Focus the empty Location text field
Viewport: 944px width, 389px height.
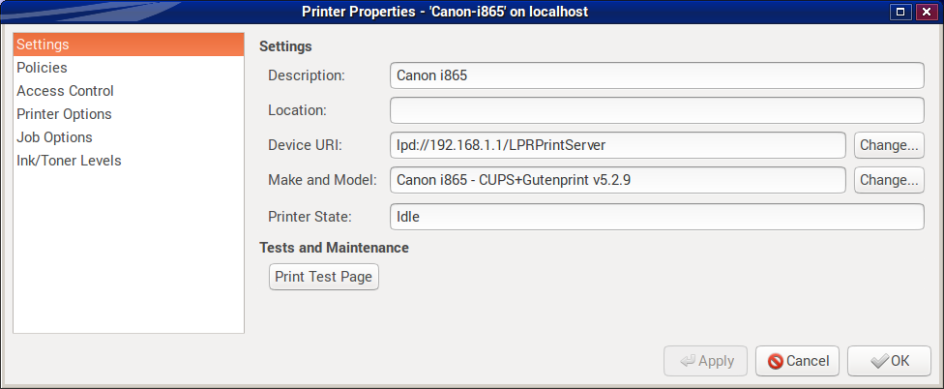(x=657, y=110)
